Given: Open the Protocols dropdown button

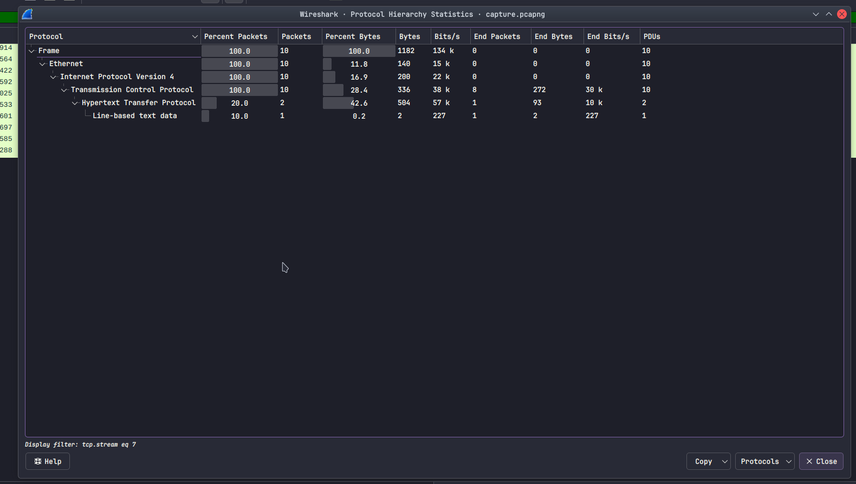Looking at the screenshot, I should coord(765,461).
